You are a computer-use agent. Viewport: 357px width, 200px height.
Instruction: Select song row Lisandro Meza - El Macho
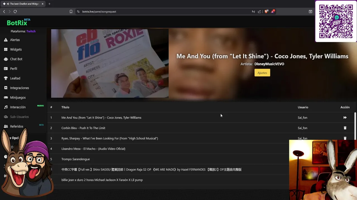(168, 149)
